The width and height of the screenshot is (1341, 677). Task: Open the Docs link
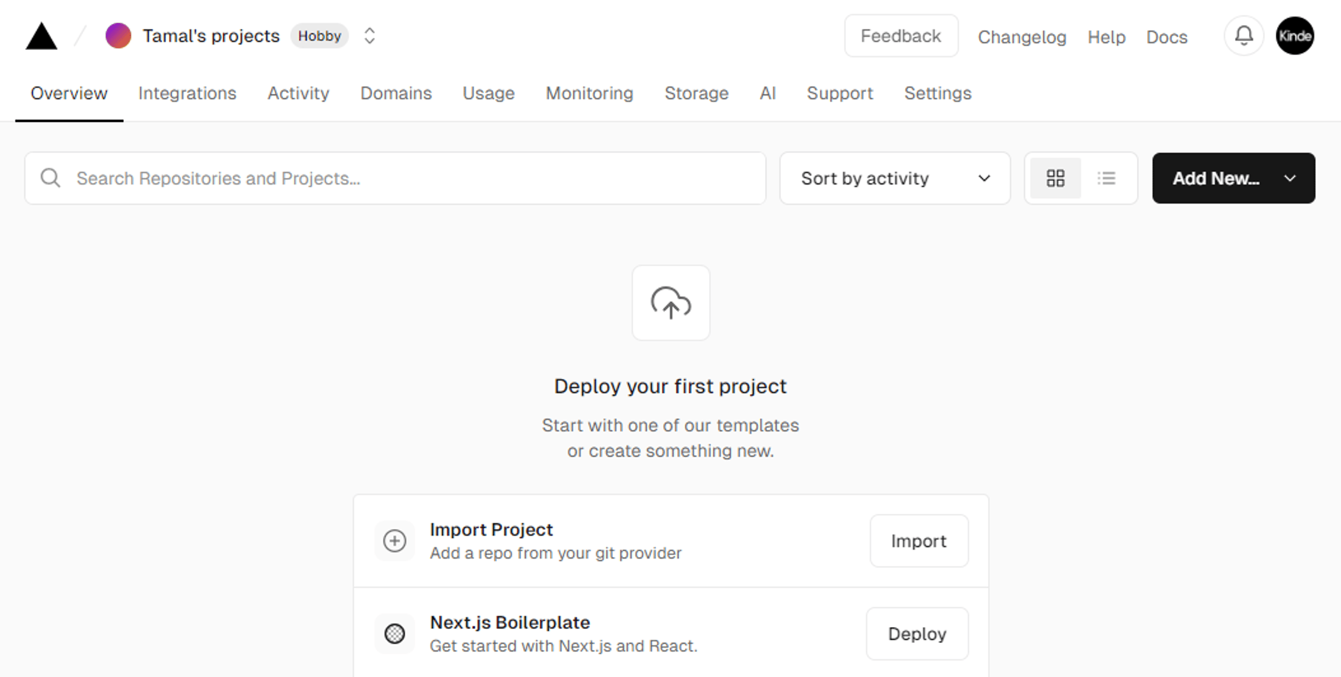[1167, 37]
